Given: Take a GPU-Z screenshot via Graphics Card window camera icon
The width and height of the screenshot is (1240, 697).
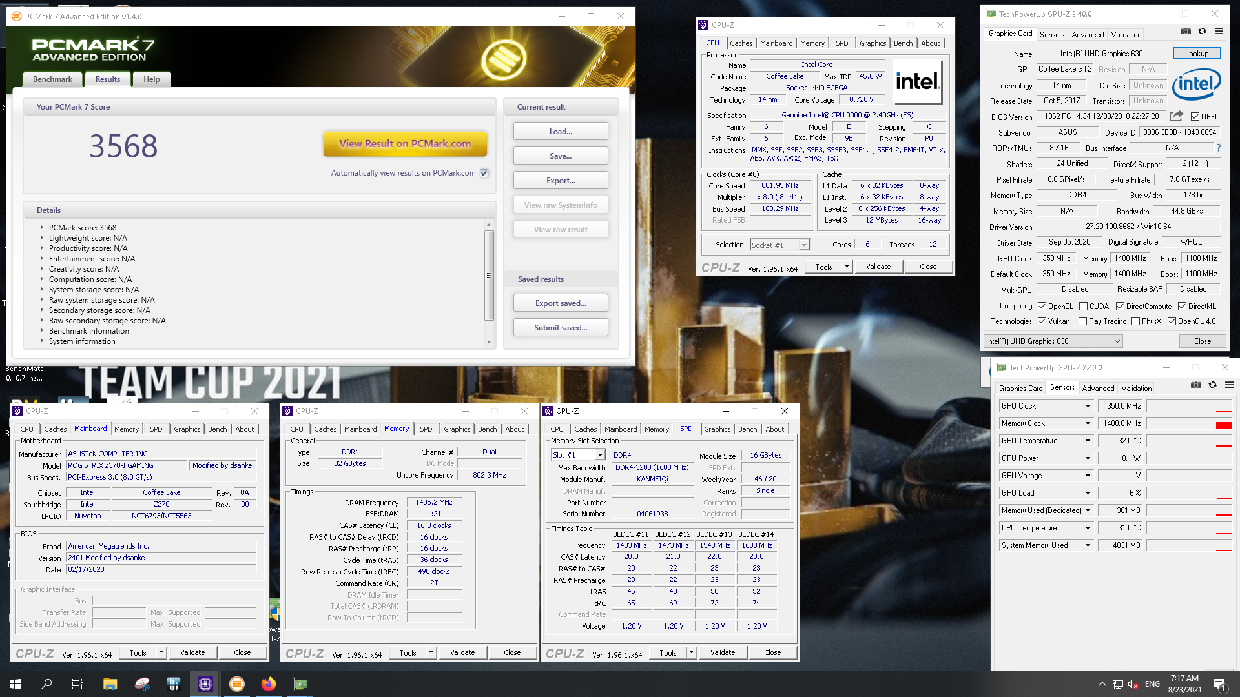Looking at the screenshot, I should pos(1186,31).
